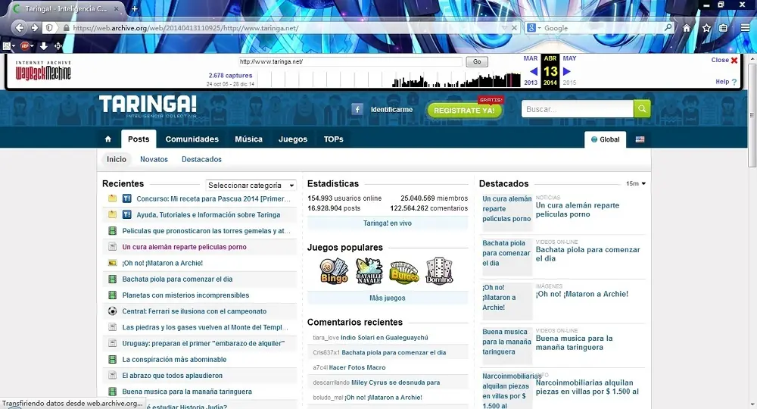Open the browser home page icon
Screen dimensions: 757x409
pos(687,28)
